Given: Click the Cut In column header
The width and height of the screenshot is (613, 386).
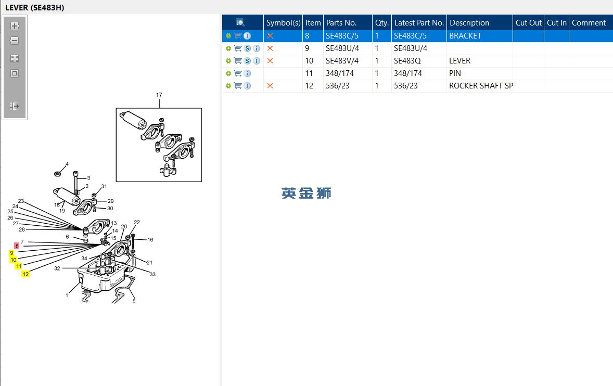Looking at the screenshot, I should [556, 23].
